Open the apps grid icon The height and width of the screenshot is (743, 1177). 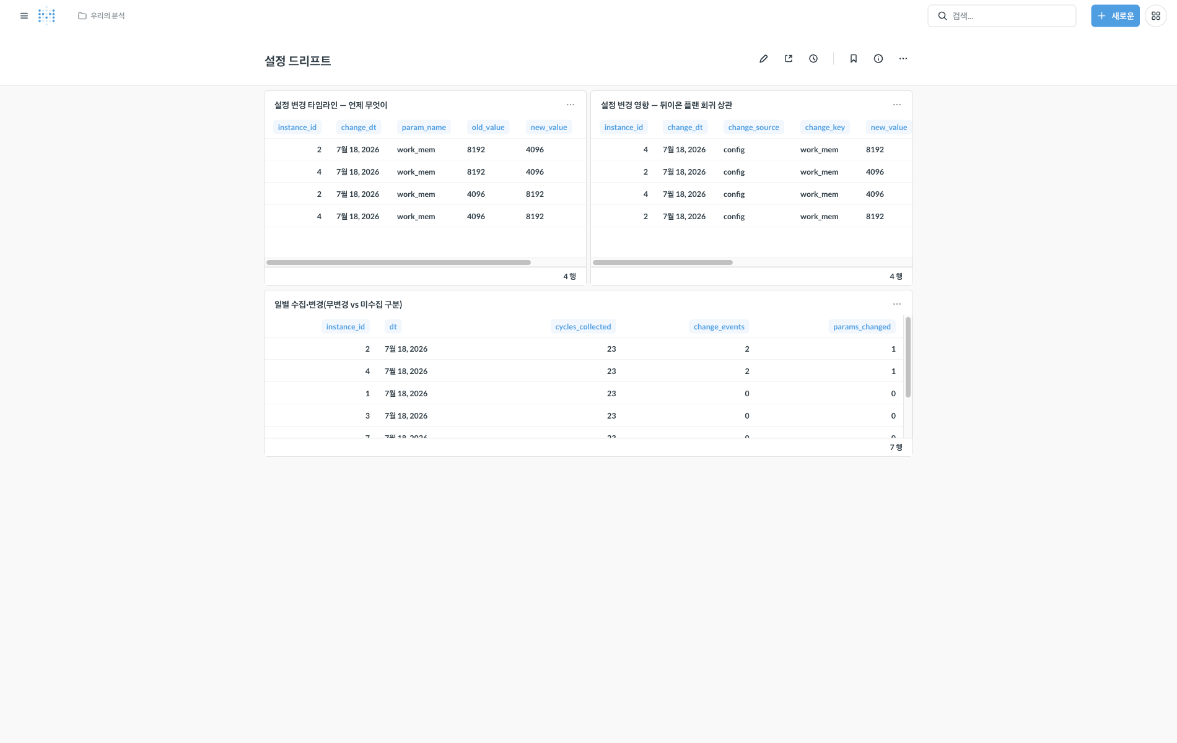pyautogui.click(x=1156, y=16)
